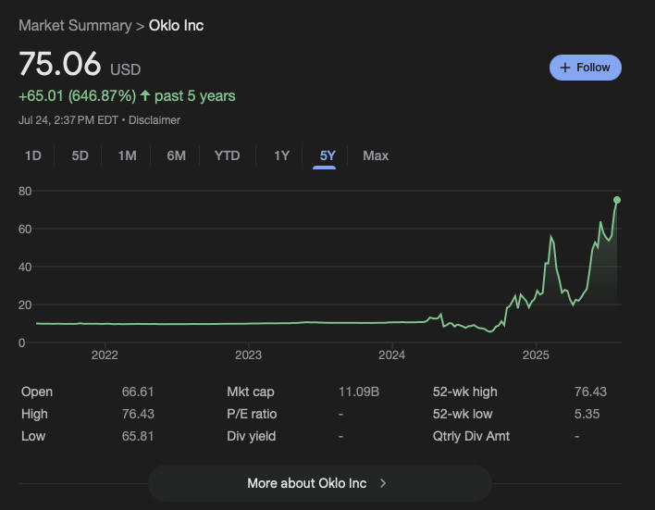Click the 60 y-axis label

pos(25,229)
